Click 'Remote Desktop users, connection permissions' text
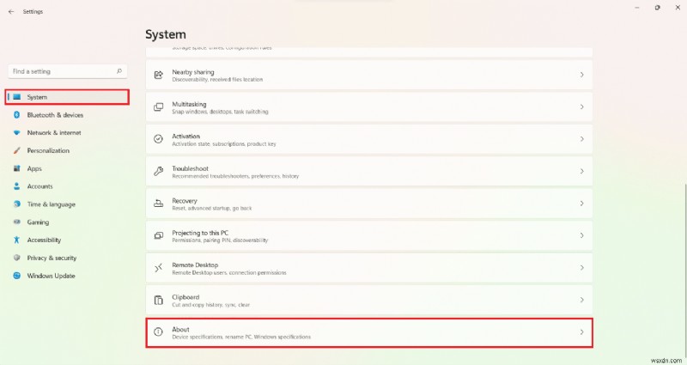This screenshot has width=687, height=365. 229,272
